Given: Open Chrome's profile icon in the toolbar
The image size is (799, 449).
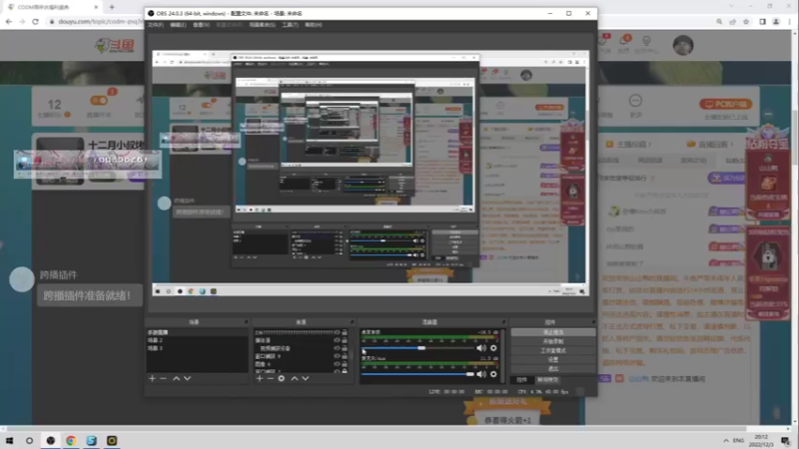Looking at the screenshot, I should 776,21.
